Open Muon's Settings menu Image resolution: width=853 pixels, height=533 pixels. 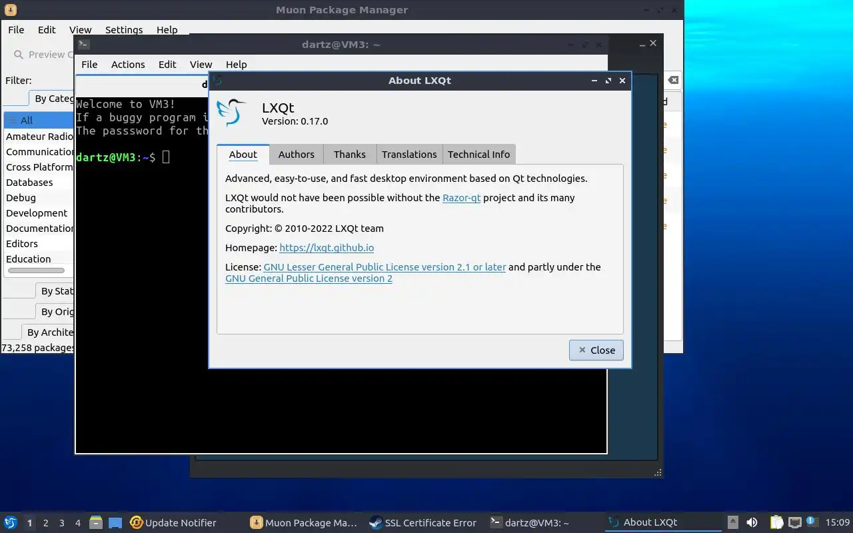click(x=124, y=30)
